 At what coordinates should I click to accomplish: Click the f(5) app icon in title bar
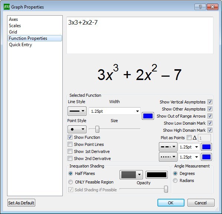[x=7, y=7]
